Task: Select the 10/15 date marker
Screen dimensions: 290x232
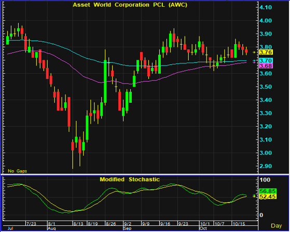Action: point(239,224)
